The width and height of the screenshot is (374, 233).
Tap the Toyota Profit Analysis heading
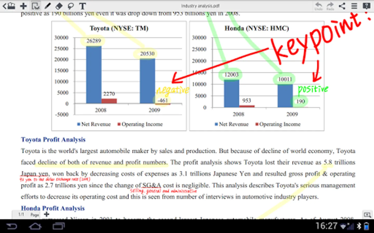[x=53, y=140]
